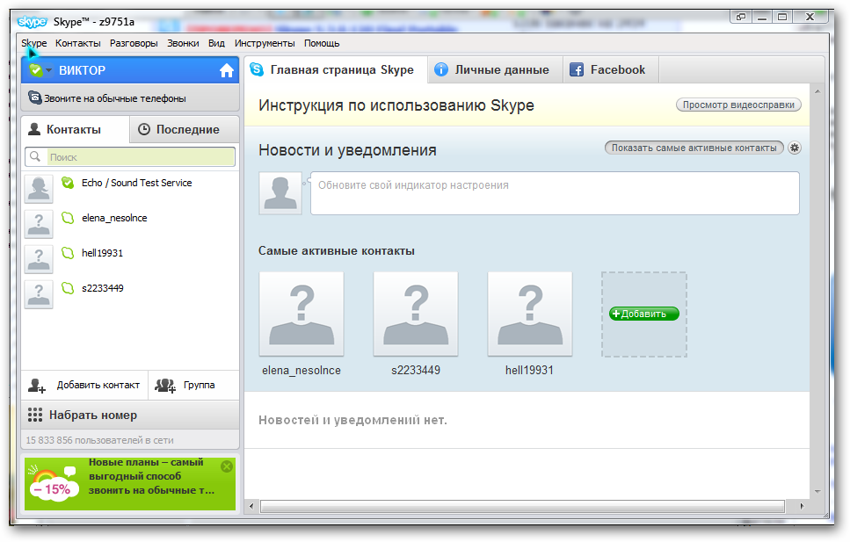Switch to the Личные данные tab
Image resolution: width=850 pixels, height=542 pixels.
pos(496,70)
